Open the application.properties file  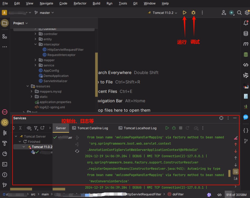(x=55, y=102)
